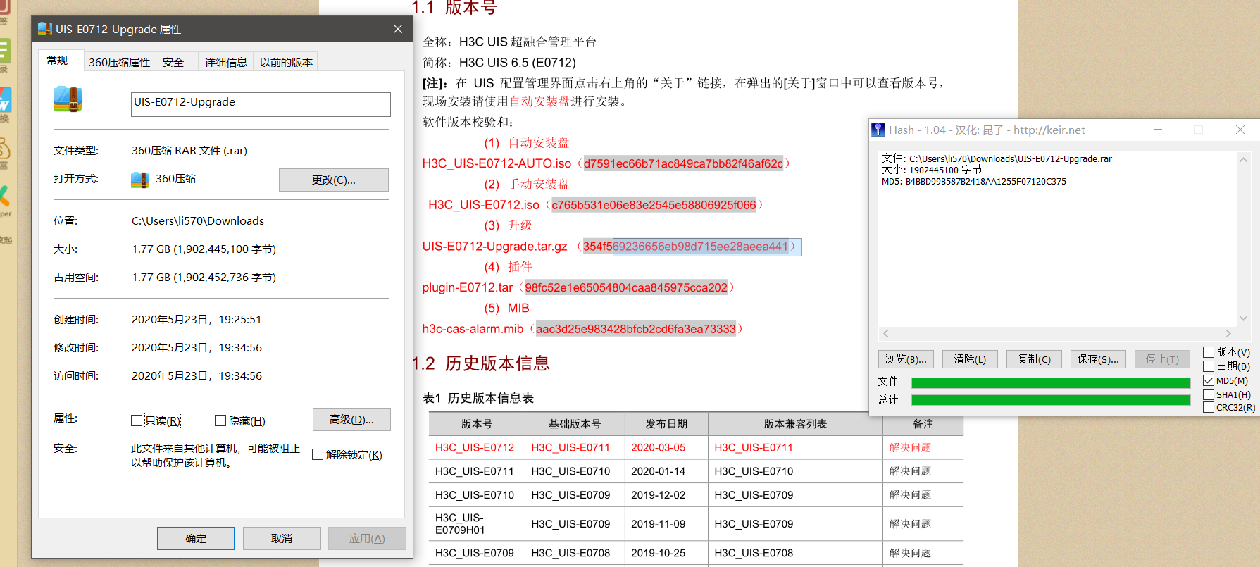Click the 发布日期 table column header

tap(666, 424)
